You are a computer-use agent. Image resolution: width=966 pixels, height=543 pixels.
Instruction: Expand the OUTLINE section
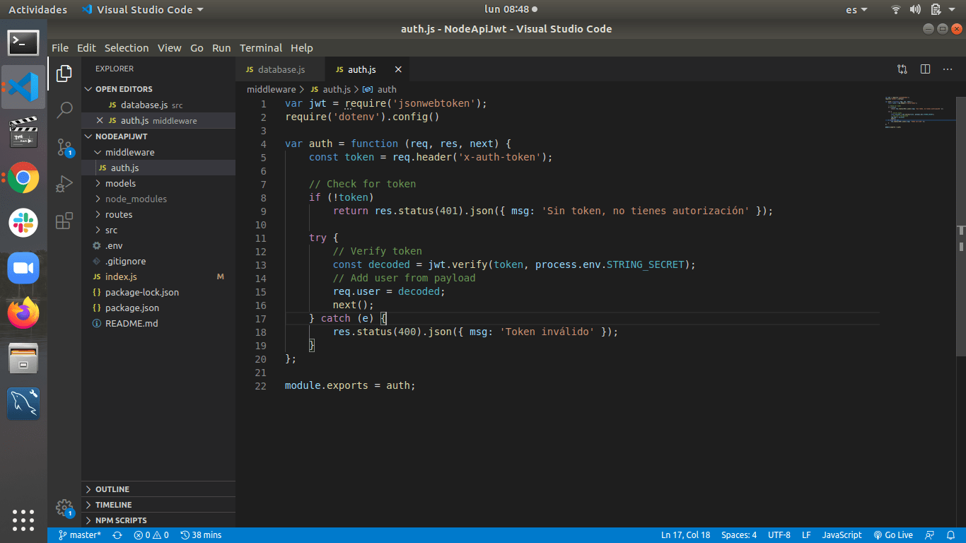112,489
